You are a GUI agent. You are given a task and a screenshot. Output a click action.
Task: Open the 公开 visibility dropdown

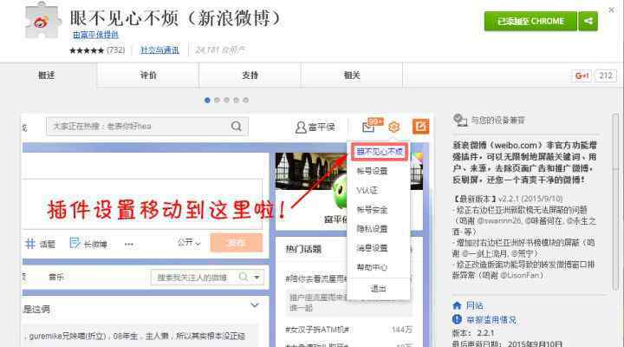(189, 242)
